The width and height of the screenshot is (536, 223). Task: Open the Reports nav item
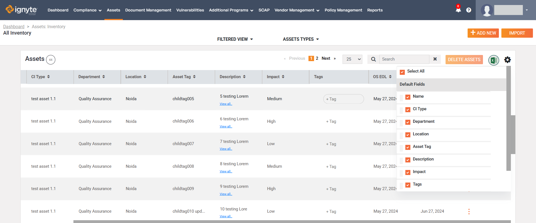tap(375, 10)
